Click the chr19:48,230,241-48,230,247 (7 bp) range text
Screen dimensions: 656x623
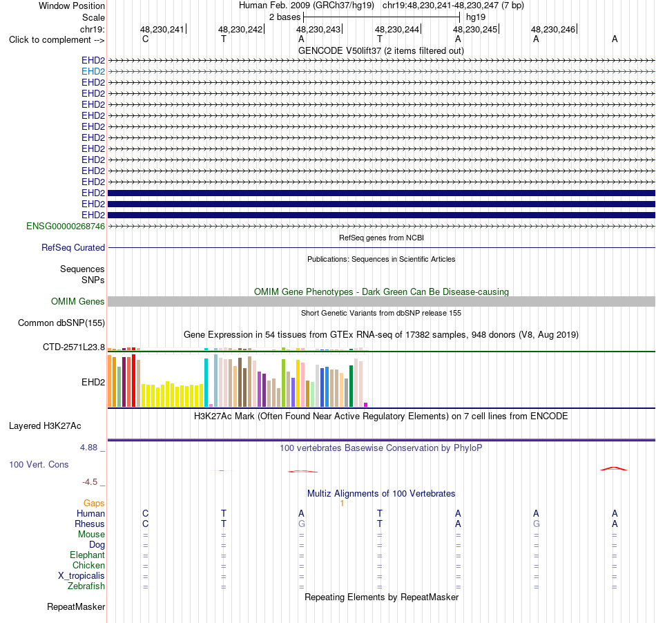pos(453,6)
